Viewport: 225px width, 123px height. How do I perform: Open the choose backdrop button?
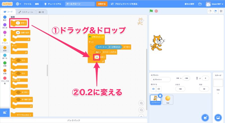pos(218,117)
